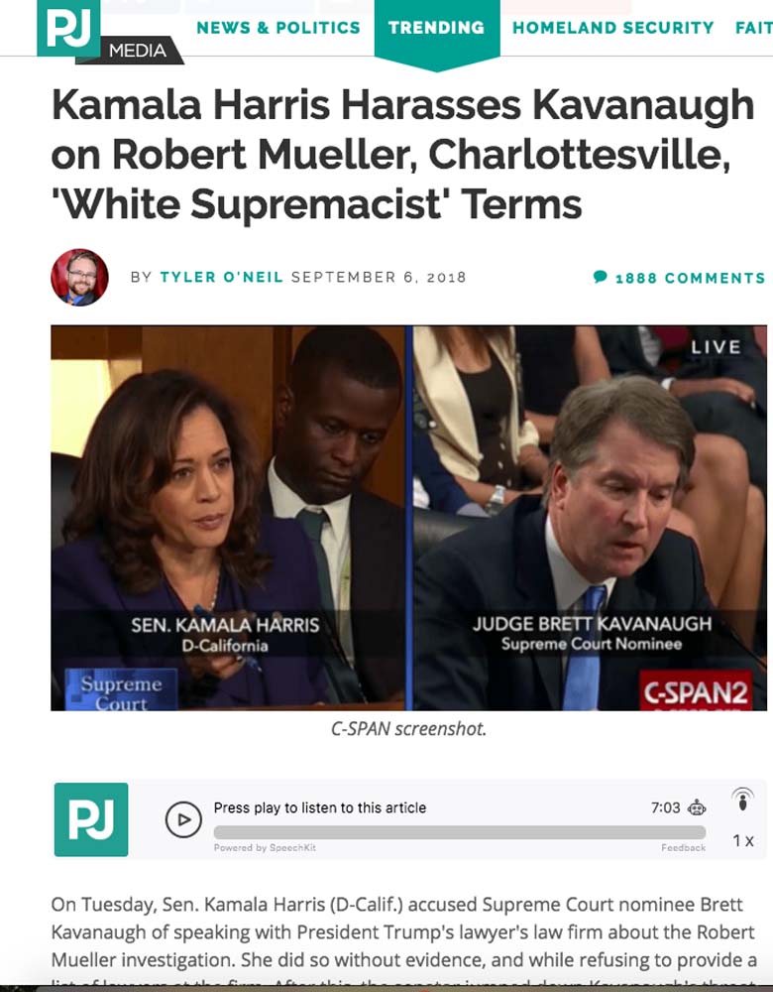The width and height of the screenshot is (773, 992).
Task: Click the podcast broadcast icon
Action: point(742,800)
